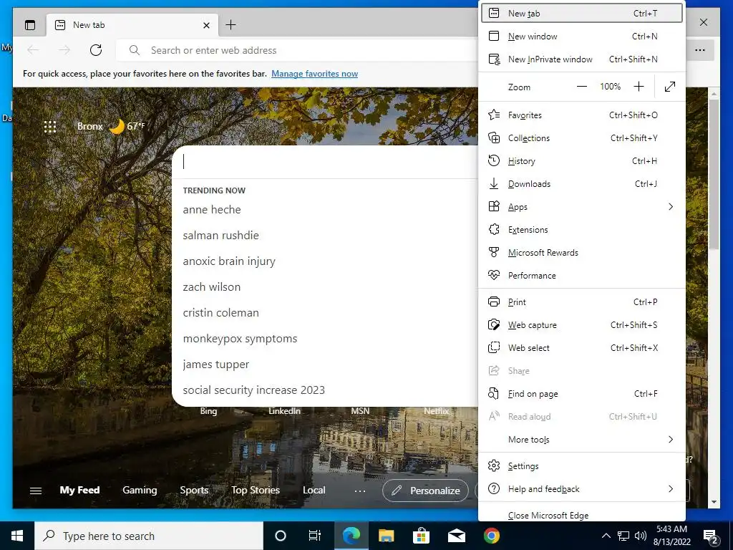Open Extensions from the menu
The height and width of the screenshot is (550, 733).
pos(581,230)
